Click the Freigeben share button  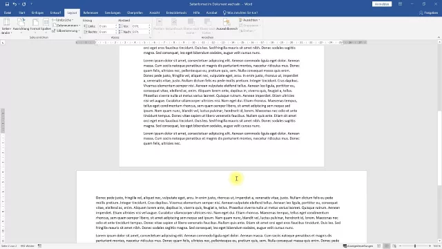click(428, 12)
